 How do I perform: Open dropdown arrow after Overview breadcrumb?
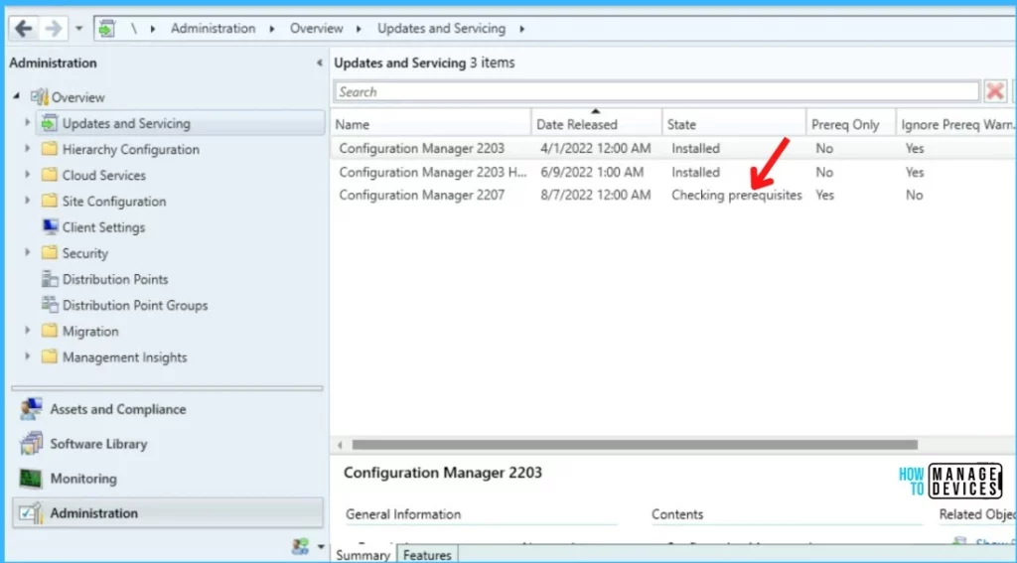[360, 29]
